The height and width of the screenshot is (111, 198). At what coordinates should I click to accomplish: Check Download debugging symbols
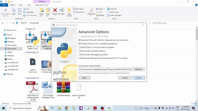coord(79,55)
